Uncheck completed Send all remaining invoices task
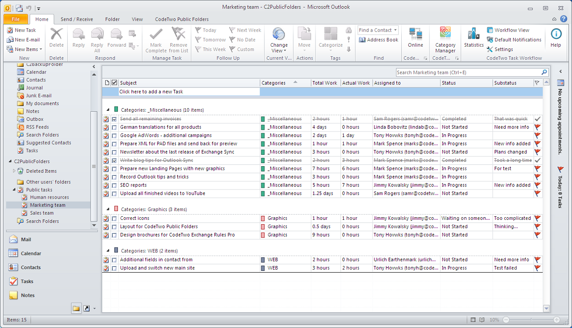 pyautogui.click(x=114, y=119)
